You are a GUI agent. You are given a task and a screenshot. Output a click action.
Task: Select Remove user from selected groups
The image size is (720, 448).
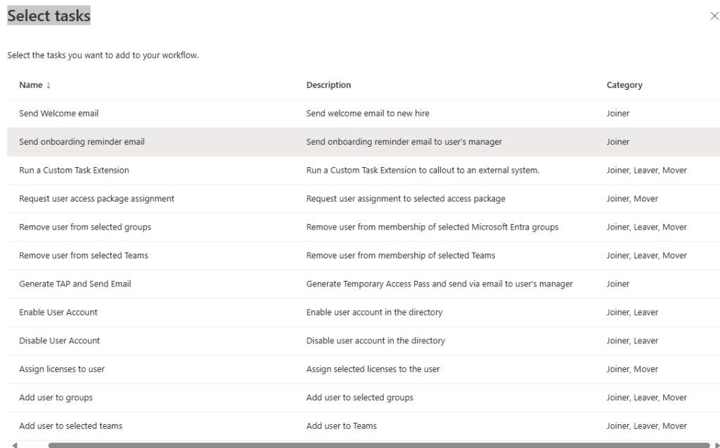pyautogui.click(x=85, y=228)
